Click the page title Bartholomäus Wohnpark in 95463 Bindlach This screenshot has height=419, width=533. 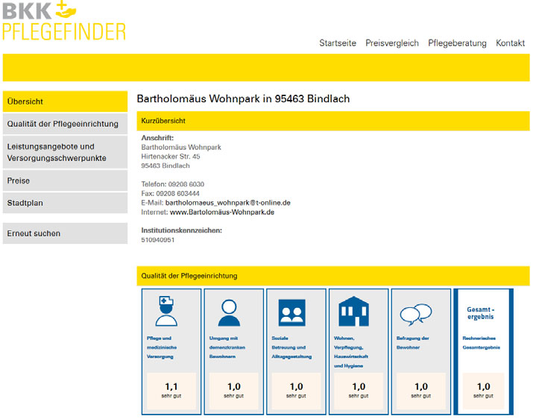[243, 98]
